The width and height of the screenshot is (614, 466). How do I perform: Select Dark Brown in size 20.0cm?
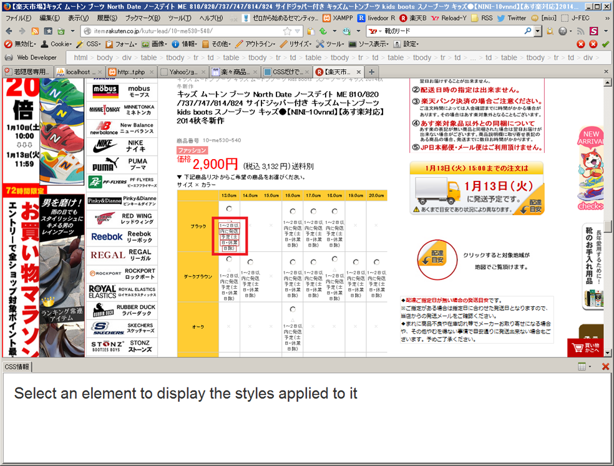376,262
